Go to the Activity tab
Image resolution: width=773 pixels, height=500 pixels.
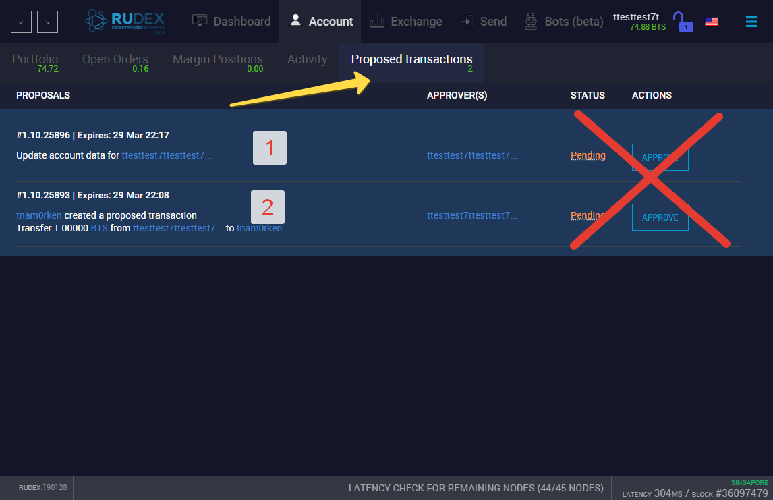coord(307,59)
